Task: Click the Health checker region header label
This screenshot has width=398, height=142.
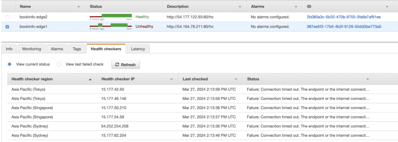Action: [32, 79]
